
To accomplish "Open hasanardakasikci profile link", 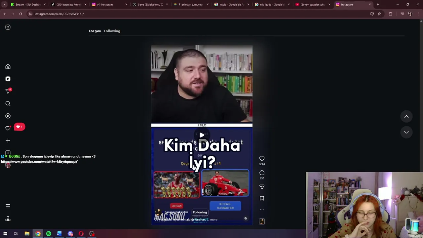I will pyautogui.click(x=176, y=212).
